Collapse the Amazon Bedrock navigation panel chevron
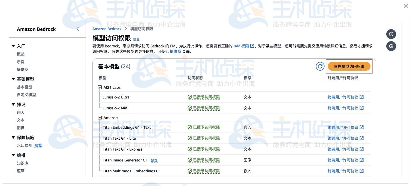 pyautogui.click(x=77, y=28)
